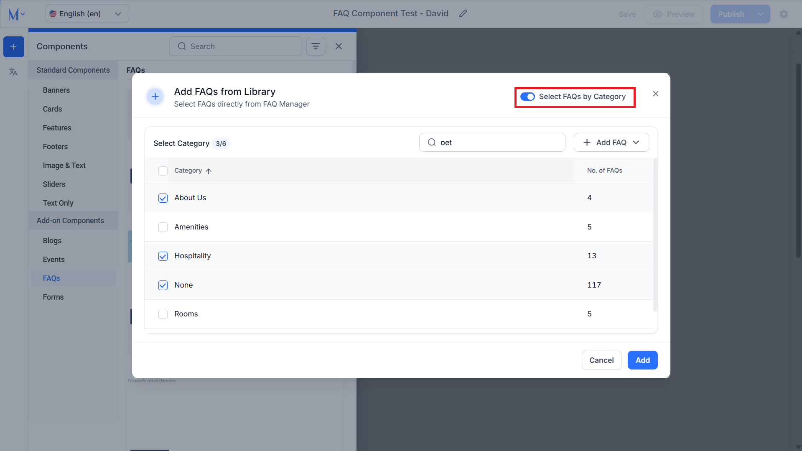The height and width of the screenshot is (451, 802).
Task: Click the Hospitality category name
Action: point(193,256)
